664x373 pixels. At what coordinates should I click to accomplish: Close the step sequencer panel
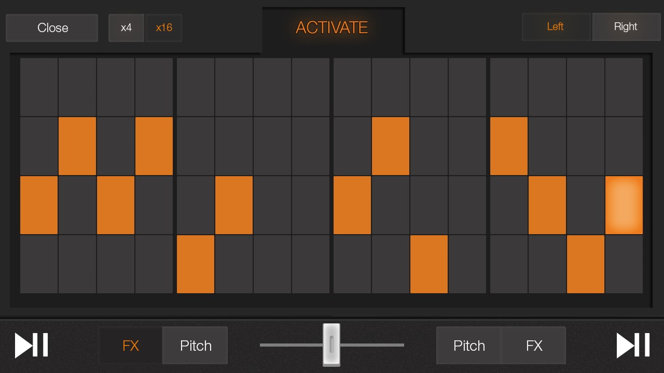pos(52,28)
